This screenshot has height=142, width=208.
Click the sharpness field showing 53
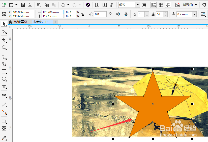(160, 14)
